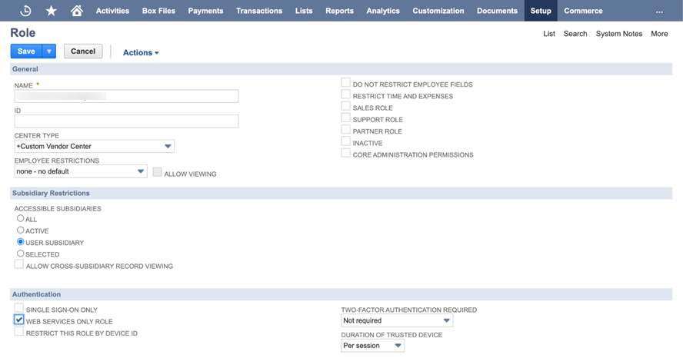Check Core Administration Permissions box

pos(345,154)
